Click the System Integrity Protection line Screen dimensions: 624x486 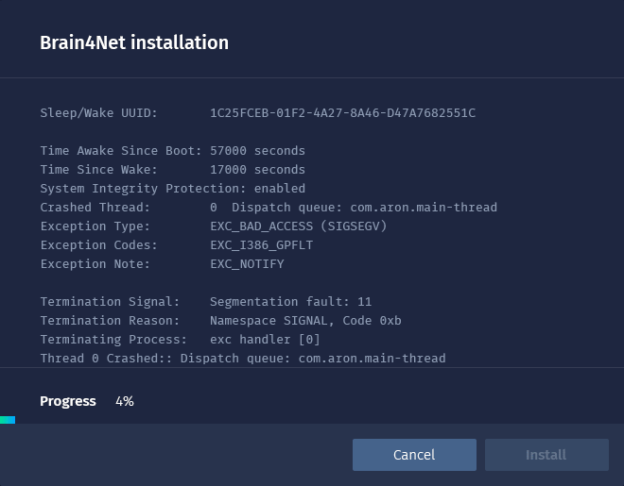point(172,189)
